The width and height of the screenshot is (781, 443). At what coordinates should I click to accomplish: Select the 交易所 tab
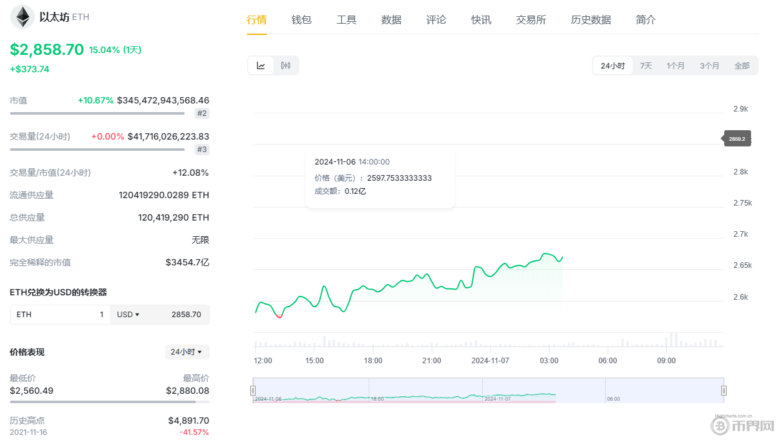(531, 19)
